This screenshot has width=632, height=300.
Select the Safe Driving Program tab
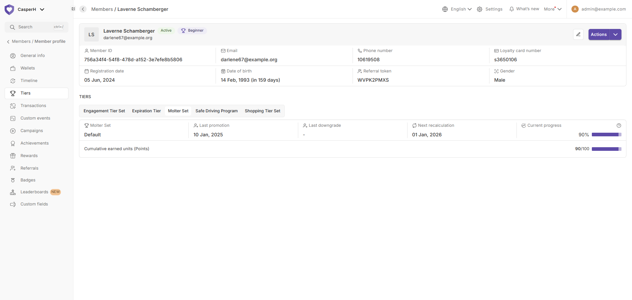point(216,111)
